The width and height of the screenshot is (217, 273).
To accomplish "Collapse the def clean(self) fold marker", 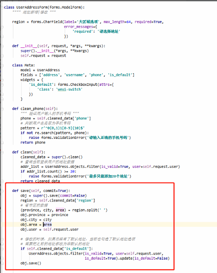I will (2, 152).
